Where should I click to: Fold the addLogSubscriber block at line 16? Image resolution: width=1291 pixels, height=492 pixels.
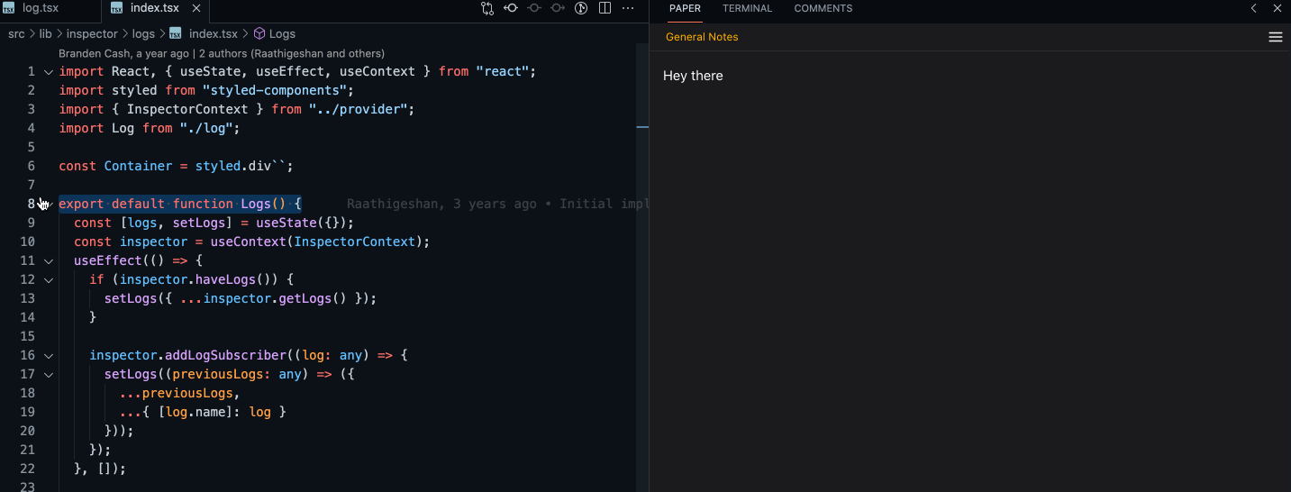(49, 355)
